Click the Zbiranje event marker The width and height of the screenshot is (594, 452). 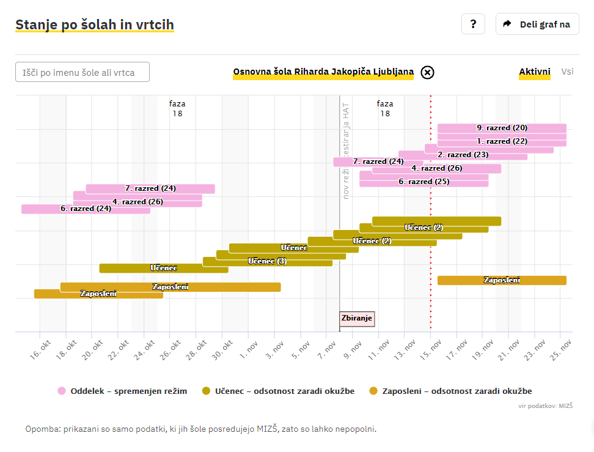356,319
